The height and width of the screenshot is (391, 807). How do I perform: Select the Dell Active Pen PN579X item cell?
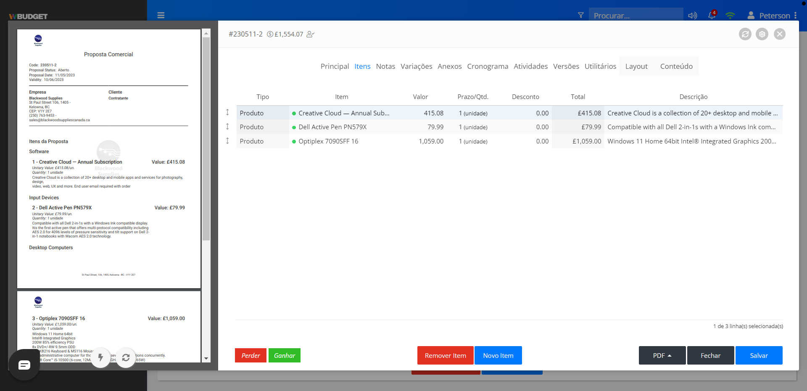pos(341,127)
